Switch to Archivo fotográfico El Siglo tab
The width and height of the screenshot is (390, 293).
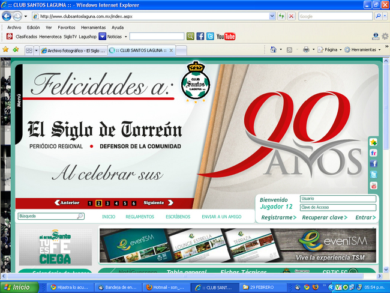click(73, 50)
